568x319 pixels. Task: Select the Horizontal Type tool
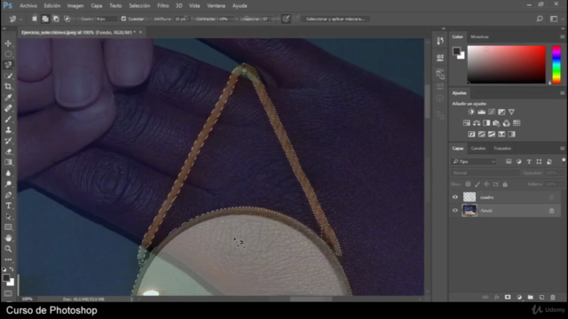8,206
